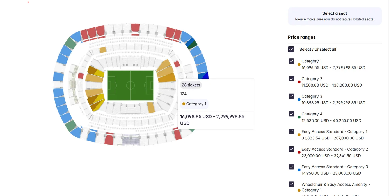389x196 pixels.
Task: Toggle the Select / Unselect all checkbox
Action: pyautogui.click(x=291, y=49)
